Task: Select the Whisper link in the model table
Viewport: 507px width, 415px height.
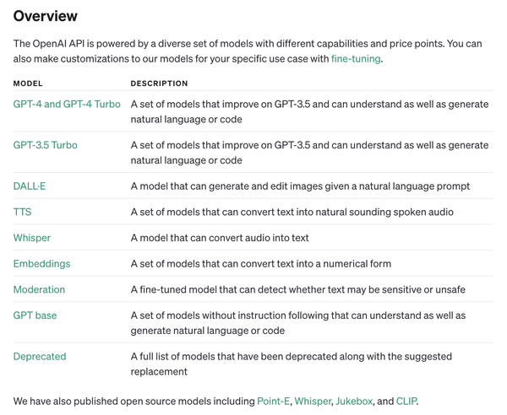Action: click(32, 238)
